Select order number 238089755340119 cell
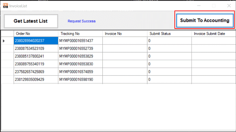Viewport: 236px width, 132px height. [x=36, y=64]
